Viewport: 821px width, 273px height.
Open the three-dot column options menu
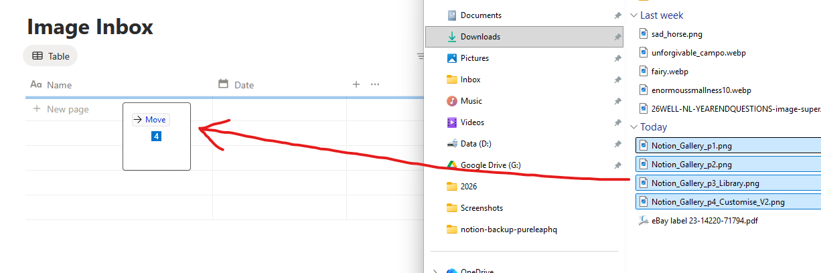point(375,84)
